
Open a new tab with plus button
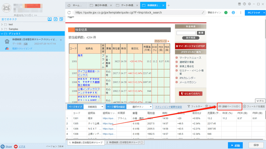click(169, 5)
